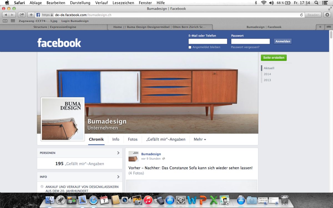Launch Microsoft PowerPoint from the Dock

(x=203, y=200)
